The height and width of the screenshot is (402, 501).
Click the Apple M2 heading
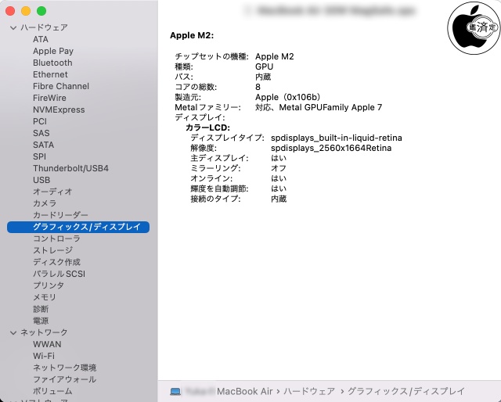[192, 35]
